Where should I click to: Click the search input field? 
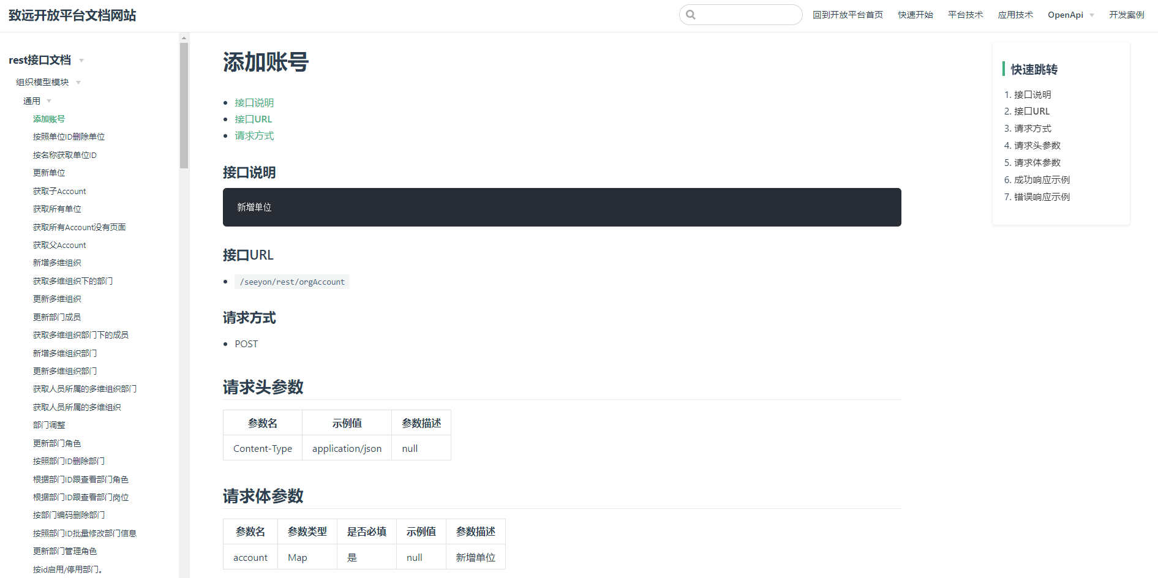(747, 15)
